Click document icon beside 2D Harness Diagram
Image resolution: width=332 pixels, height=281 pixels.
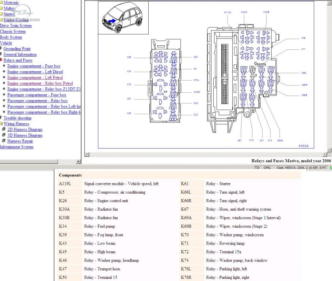click(x=4, y=129)
